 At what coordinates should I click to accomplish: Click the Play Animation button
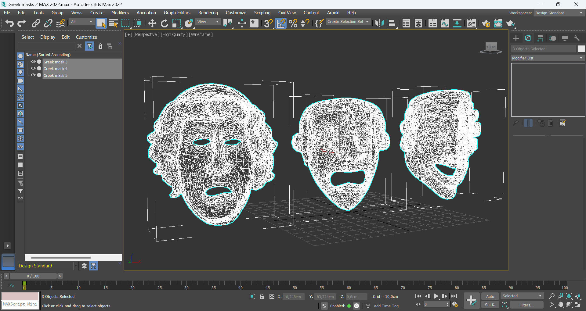tap(436, 296)
